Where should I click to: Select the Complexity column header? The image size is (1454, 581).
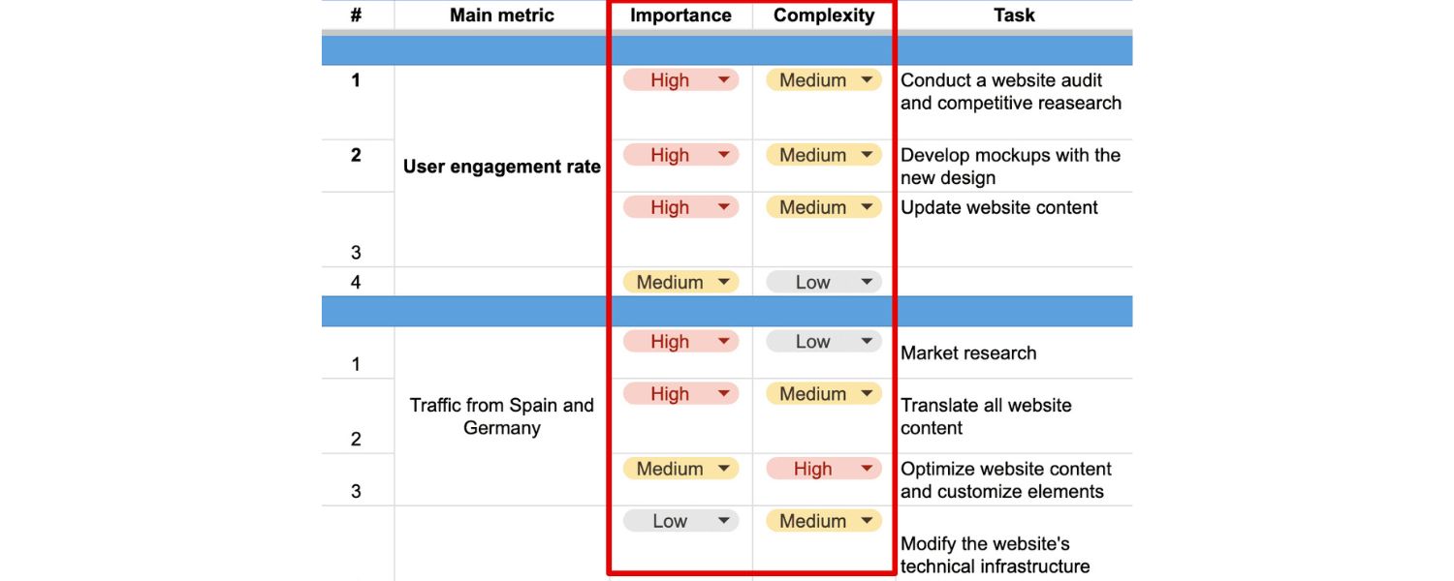click(x=823, y=15)
